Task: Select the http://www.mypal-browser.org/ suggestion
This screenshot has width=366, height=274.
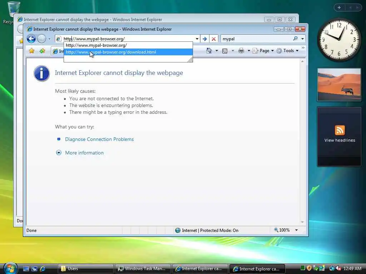Action: pyautogui.click(x=128, y=45)
